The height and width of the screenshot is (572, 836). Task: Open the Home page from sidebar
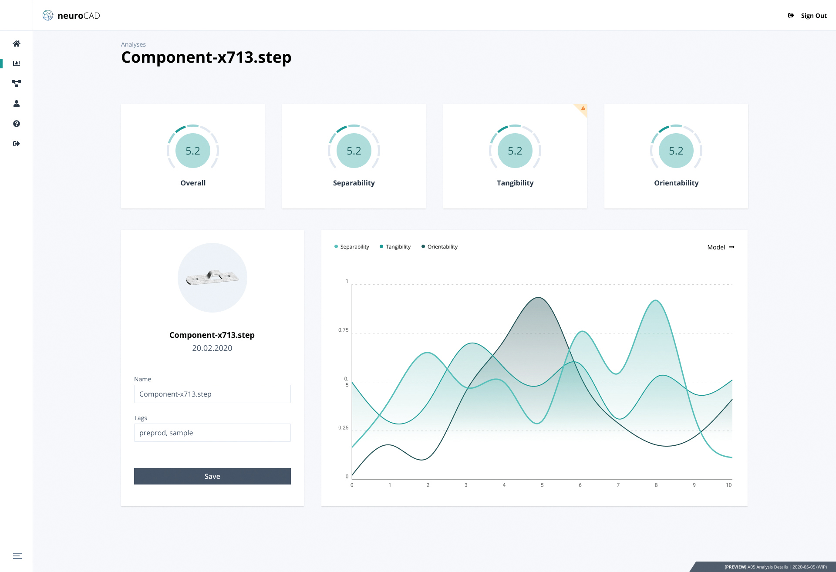click(17, 44)
